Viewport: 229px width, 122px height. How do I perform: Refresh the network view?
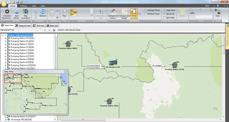click(x=43, y=11)
